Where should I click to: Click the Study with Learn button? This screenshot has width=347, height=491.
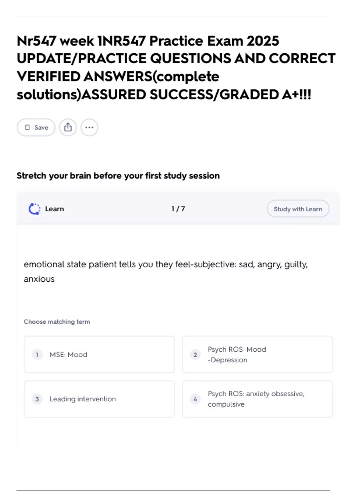coord(298,209)
